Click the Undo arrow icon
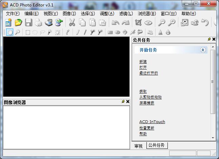The width and height of the screenshot is (219, 159). [115, 23]
